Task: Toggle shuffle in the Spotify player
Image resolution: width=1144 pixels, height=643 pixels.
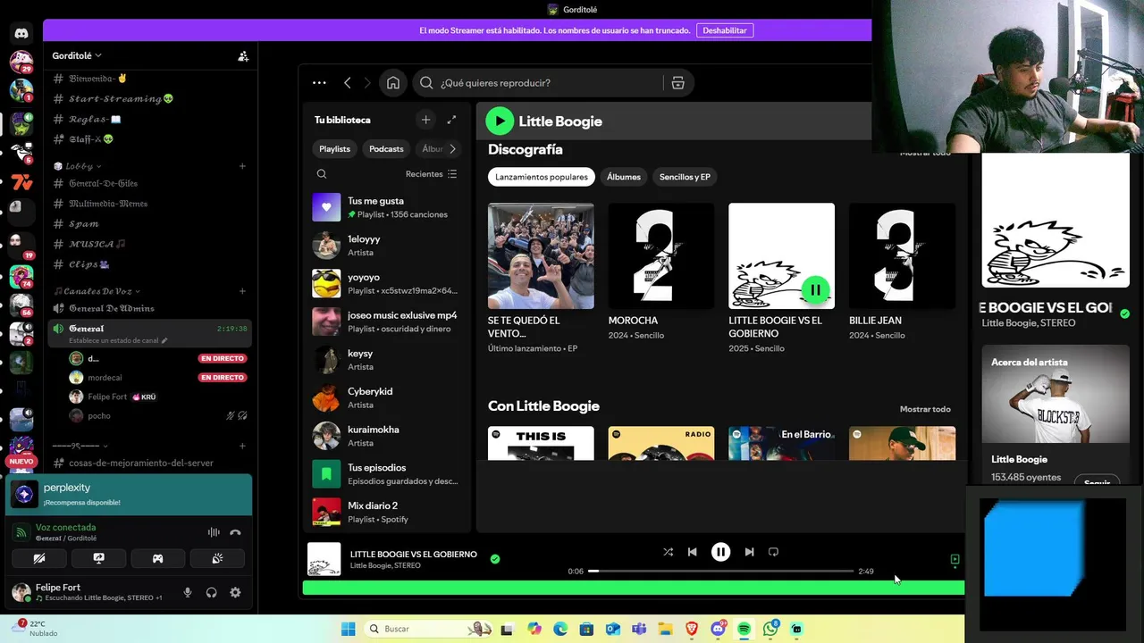Action: pyautogui.click(x=668, y=552)
